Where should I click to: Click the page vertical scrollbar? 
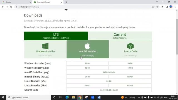[x=177, y=36]
